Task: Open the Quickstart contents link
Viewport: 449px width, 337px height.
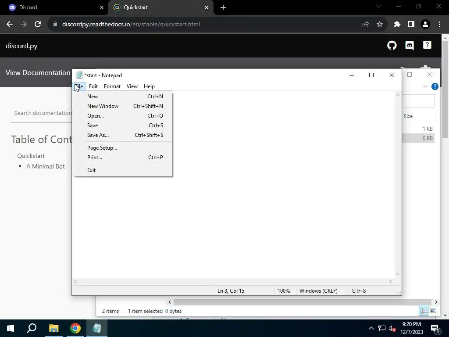Action: click(31, 156)
